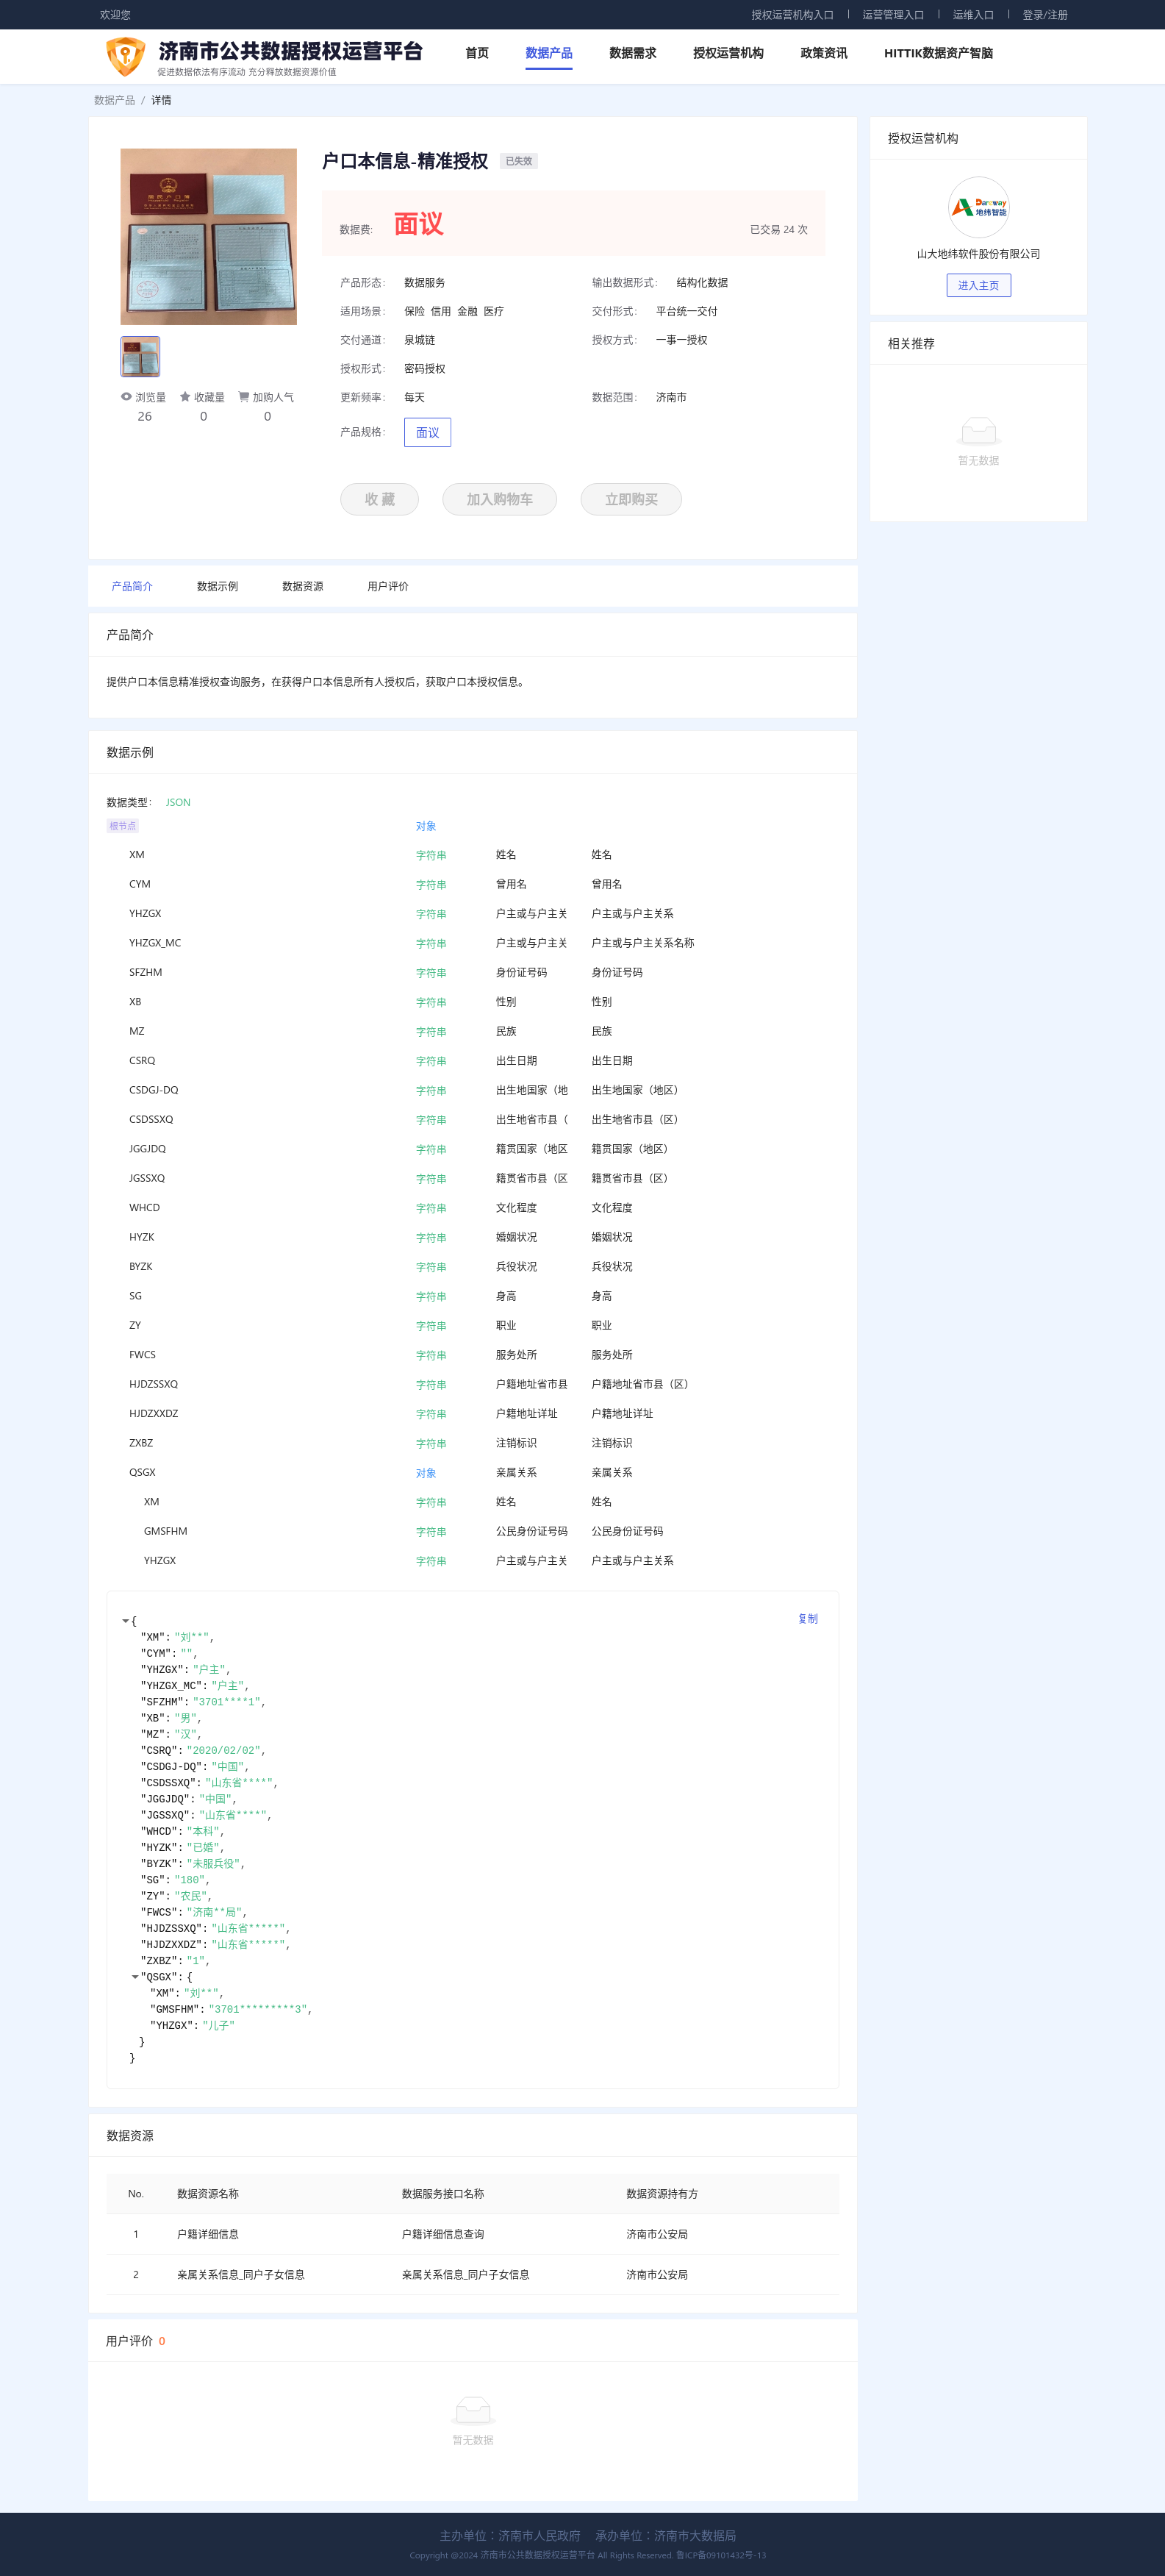Collapse the root JSON object arrow
The height and width of the screenshot is (2576, 1165).
pos(125,1621)
